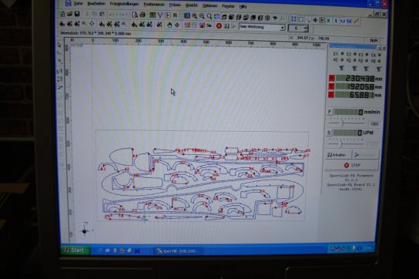Click the STOP button in the machine panel

coord(352,165)
